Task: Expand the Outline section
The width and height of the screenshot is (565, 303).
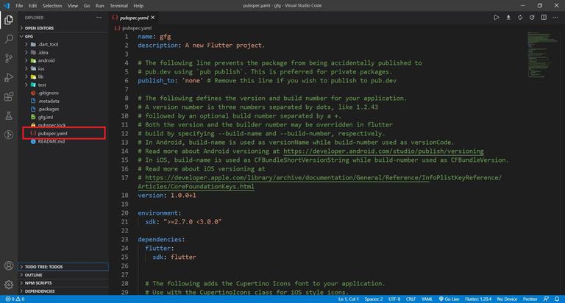Action: point(63,275)
